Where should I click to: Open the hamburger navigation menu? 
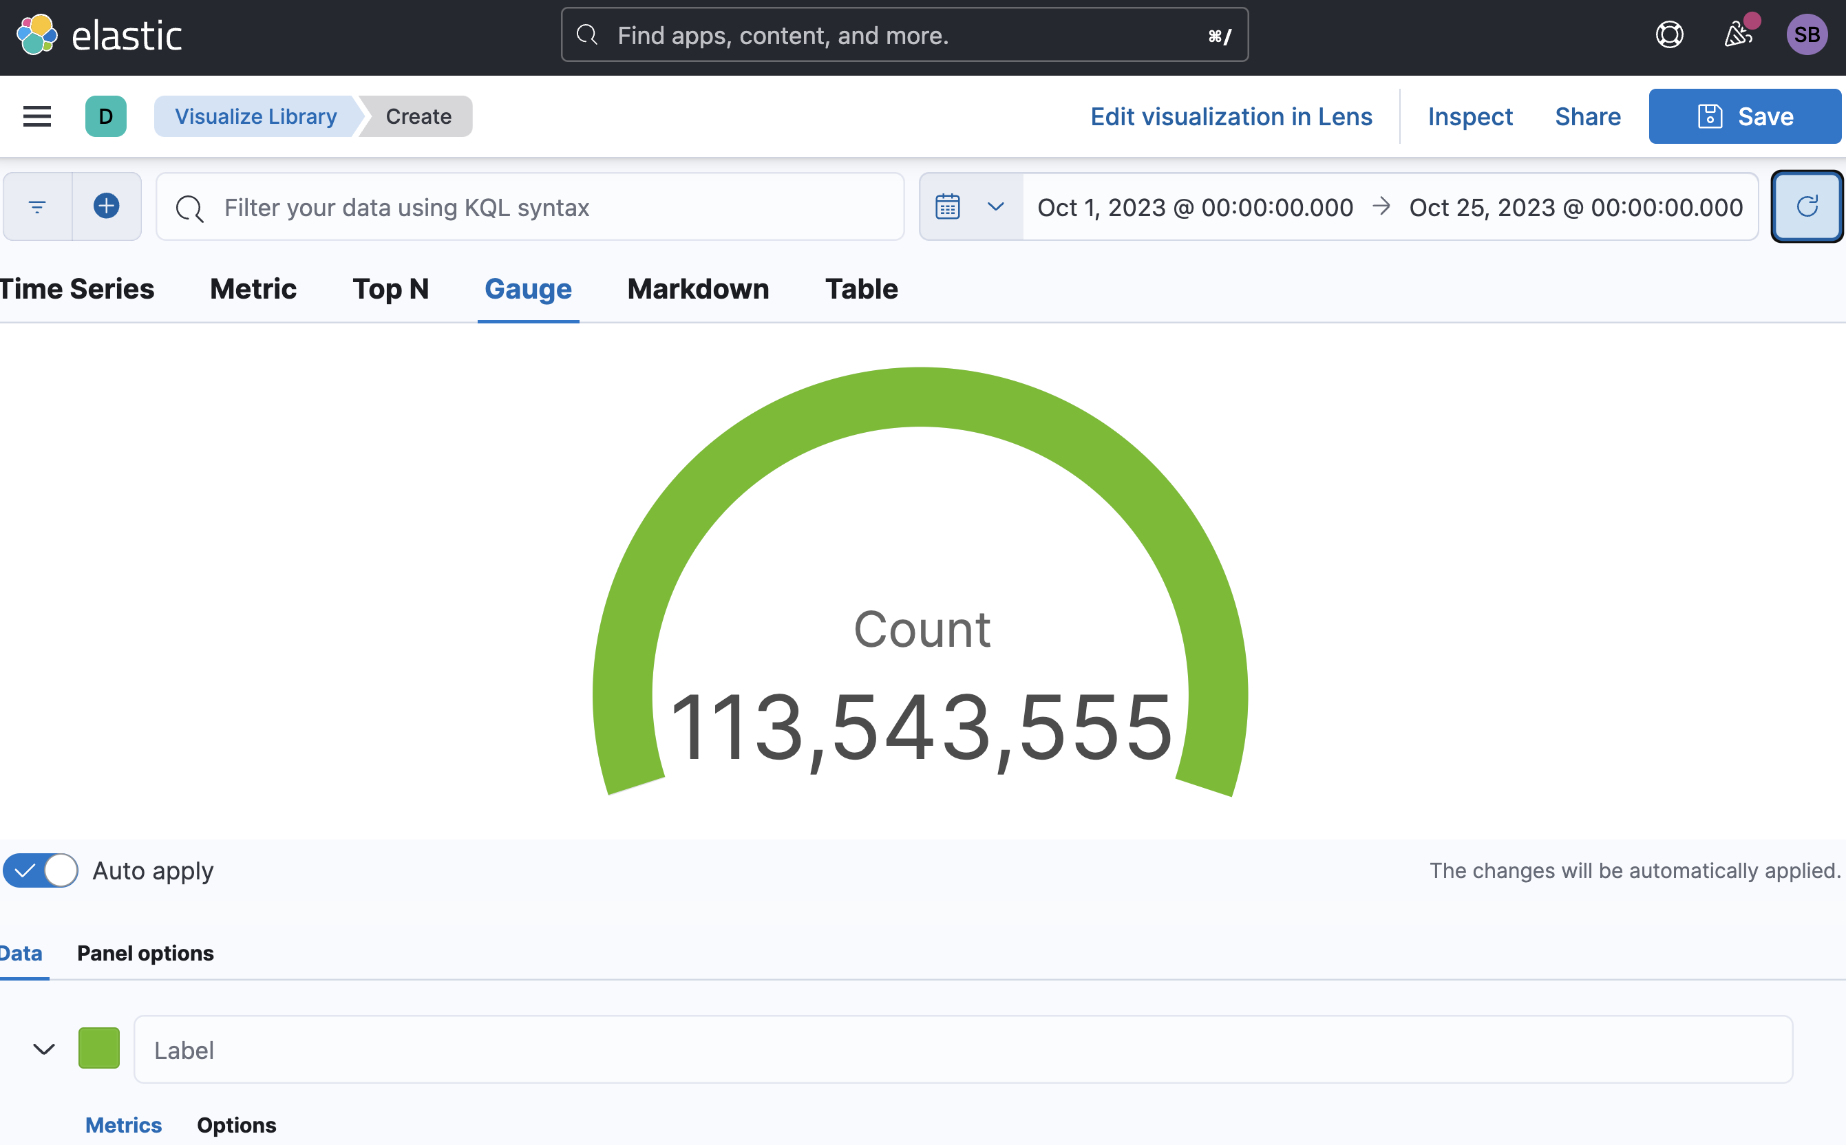(x=37, y=116)
